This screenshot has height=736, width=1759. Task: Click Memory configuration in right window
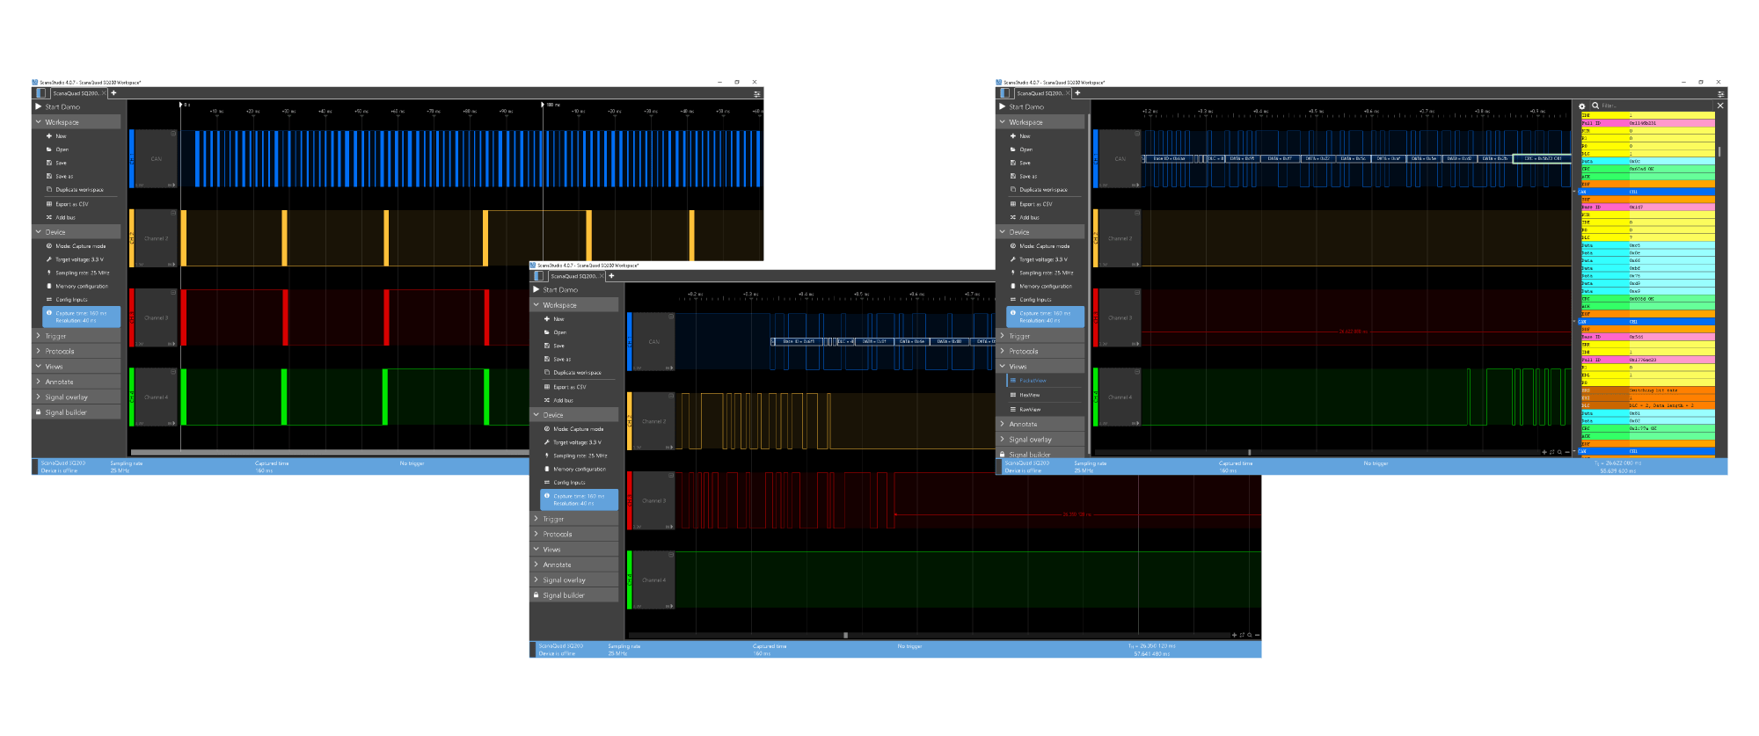pyautogui.click(x=1046, y=286)
